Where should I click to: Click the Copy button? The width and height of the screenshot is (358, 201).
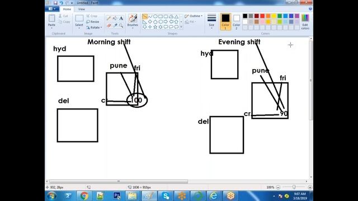click(64, 22)
